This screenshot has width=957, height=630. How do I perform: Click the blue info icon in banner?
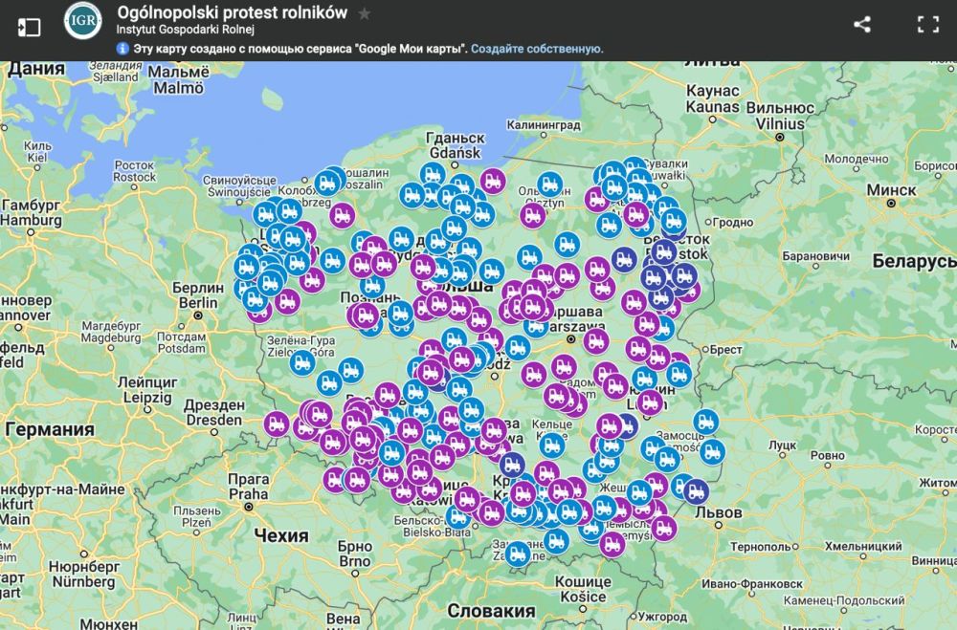122,49
